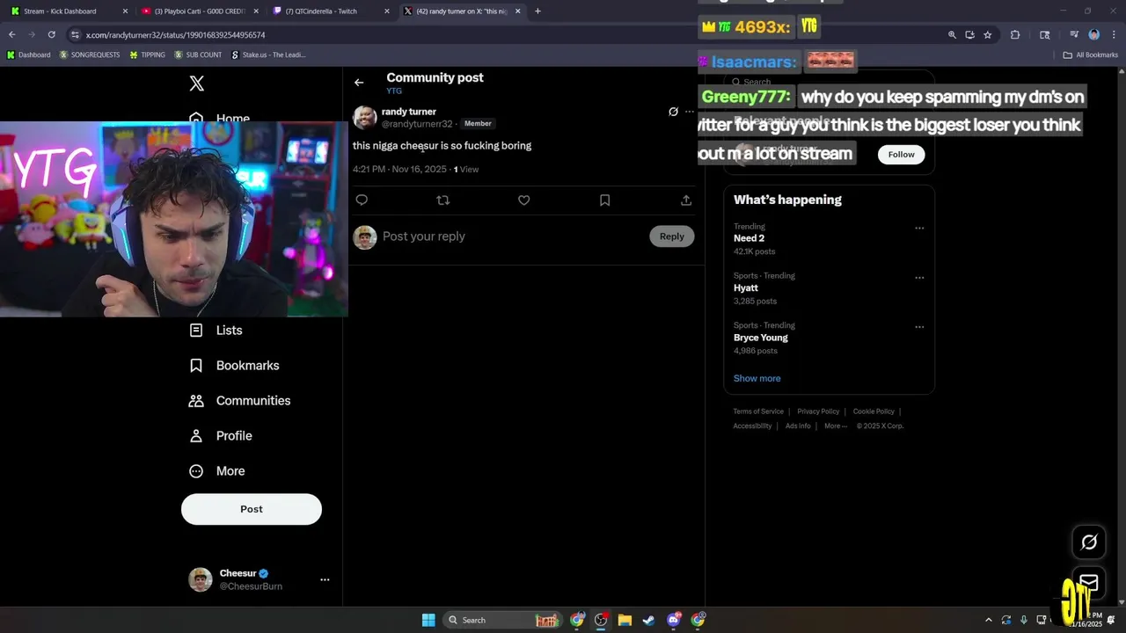
Task: Open the three-dot menu on randy turner's post
Action: click(690, 112)
